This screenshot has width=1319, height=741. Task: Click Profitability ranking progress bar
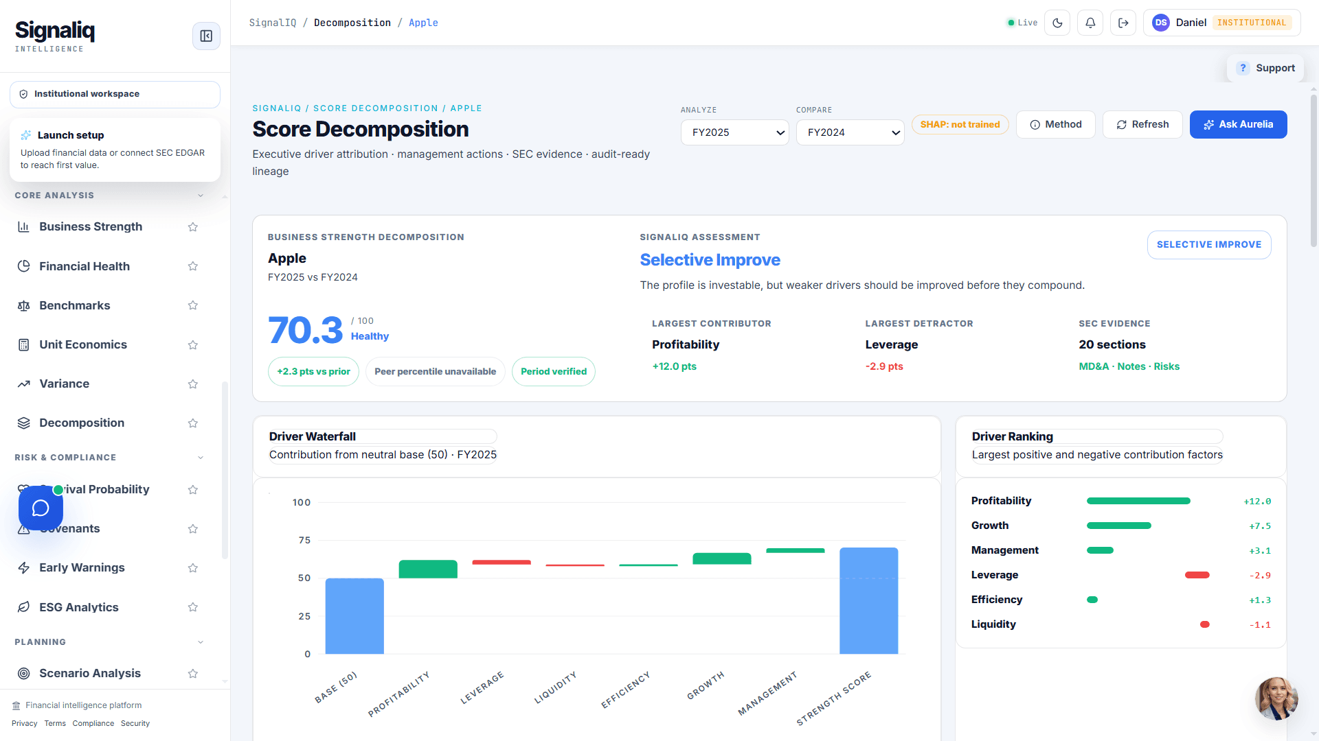[1138, 501]
